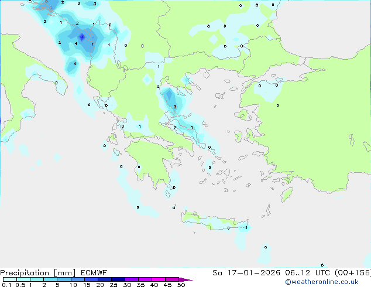
Task: Click the 1–2 mm legend swatch
Action: [x=37, y=279]
